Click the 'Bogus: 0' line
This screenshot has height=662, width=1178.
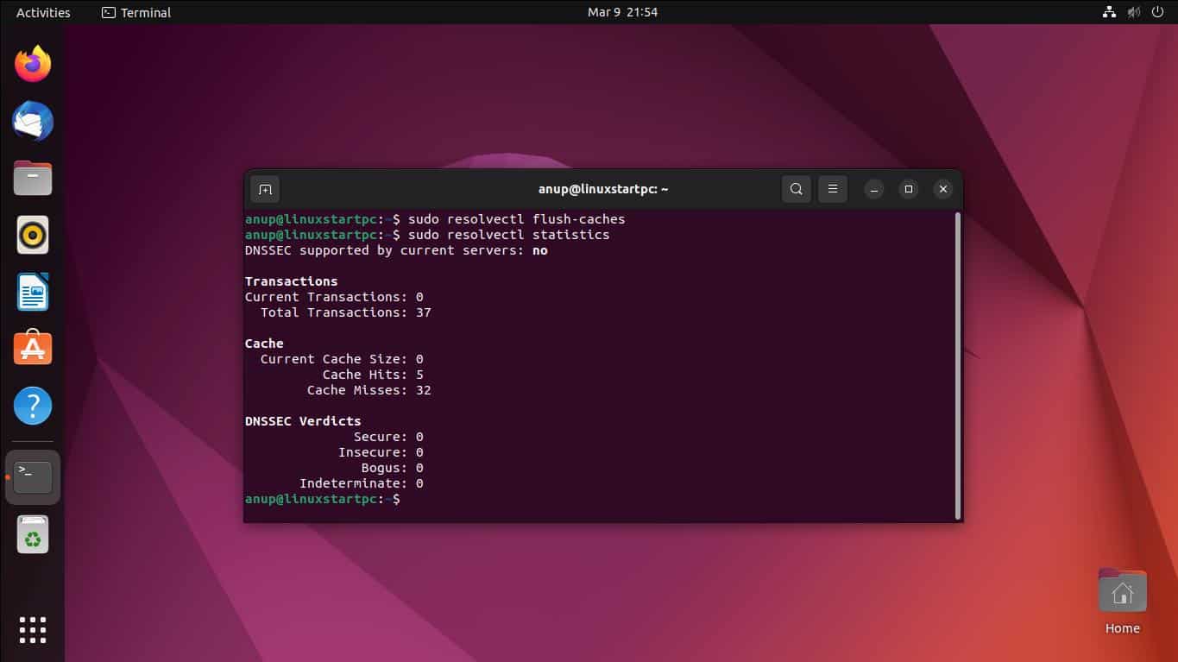pos(392,468)
